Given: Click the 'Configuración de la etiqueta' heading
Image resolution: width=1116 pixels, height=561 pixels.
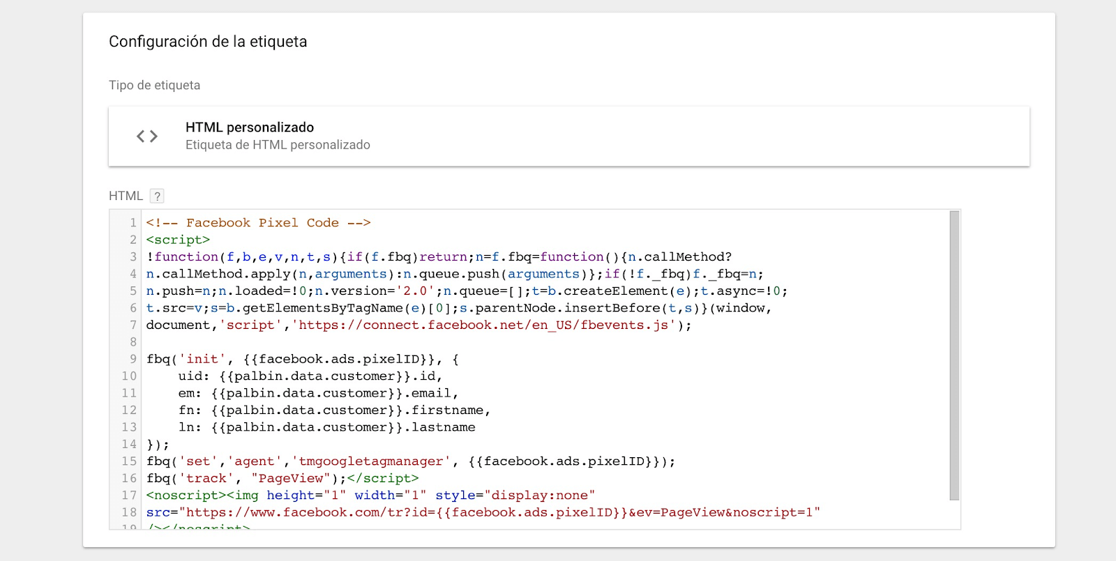Looking at the screenshot, I should (208, 42).
